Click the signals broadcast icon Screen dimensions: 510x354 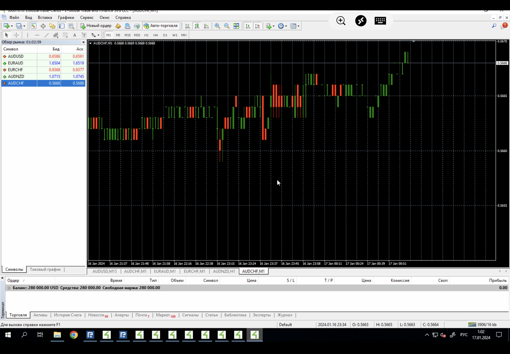tap(137, 26)
